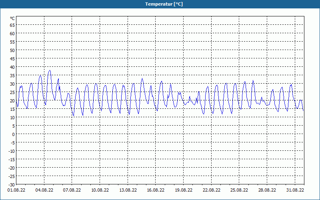Viewport: 320px width, 200px height.
Task: Select the 10.08.22 axis date
Action: pyautogui.click(x=100, y=190)
